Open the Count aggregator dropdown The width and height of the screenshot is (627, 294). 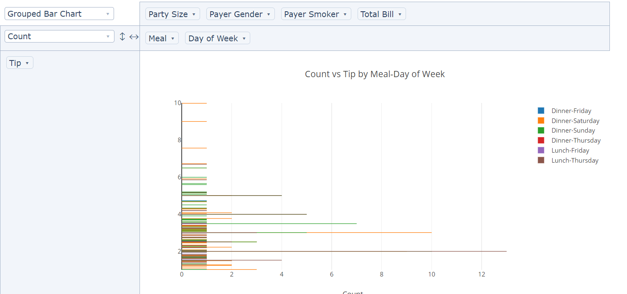tap(59, 36)
